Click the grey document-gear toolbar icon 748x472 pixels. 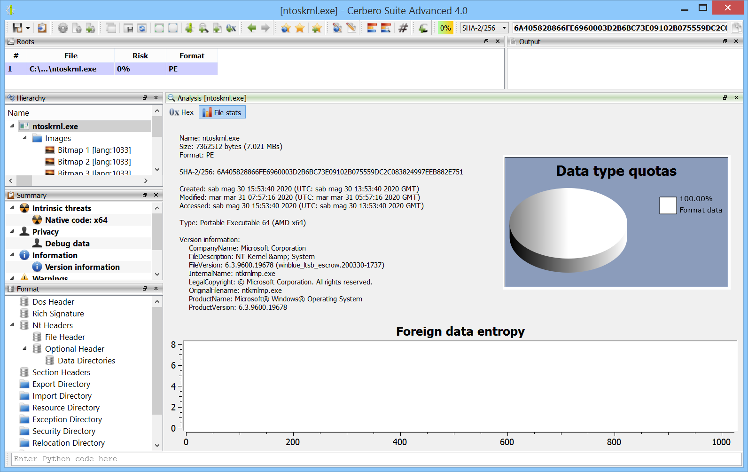[x=77, y=28]
